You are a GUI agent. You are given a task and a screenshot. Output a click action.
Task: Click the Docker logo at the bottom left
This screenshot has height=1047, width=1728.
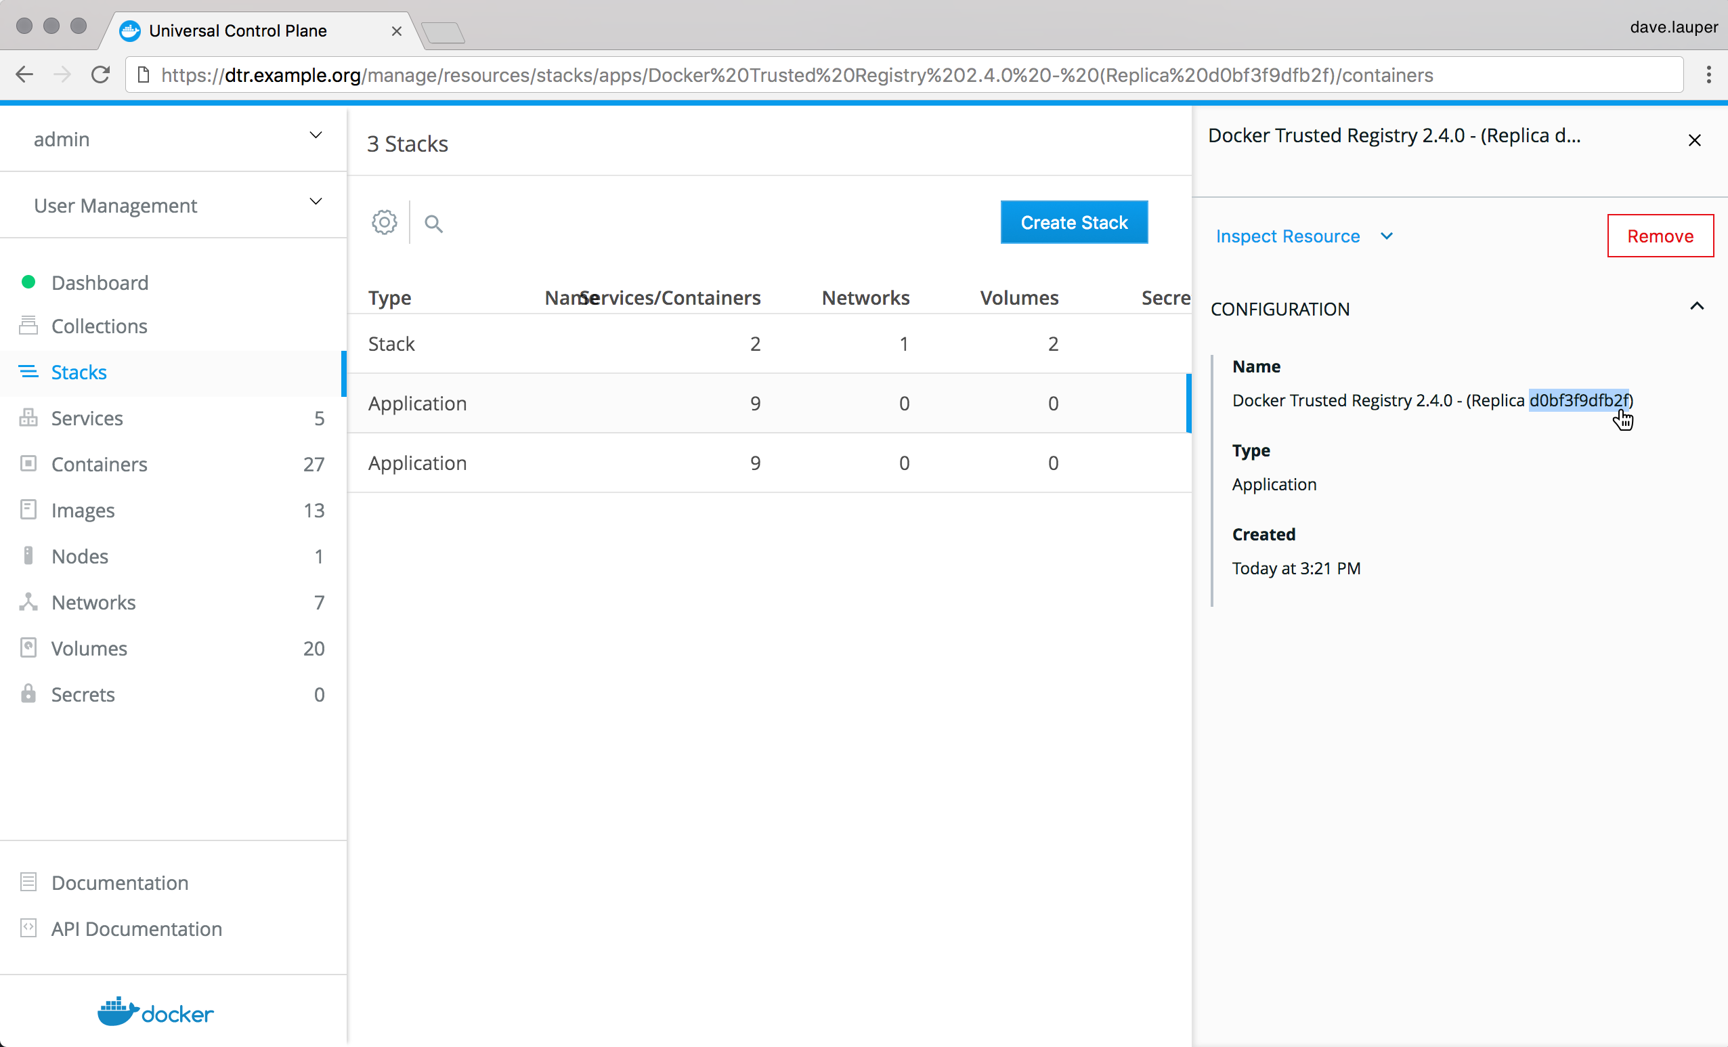pos(155,1012)
